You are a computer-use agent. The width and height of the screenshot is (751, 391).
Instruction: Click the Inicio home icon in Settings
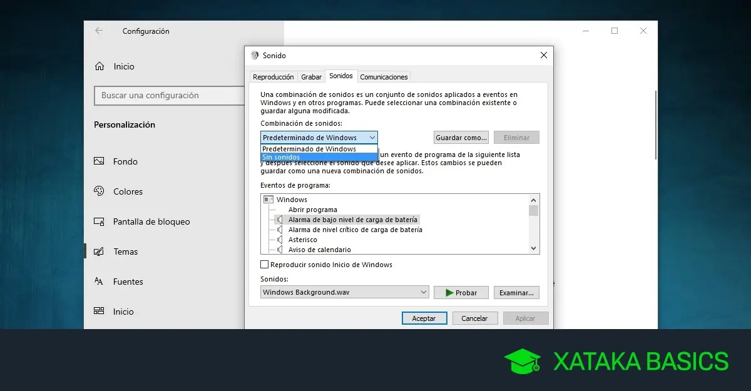(x=99, y=66)
